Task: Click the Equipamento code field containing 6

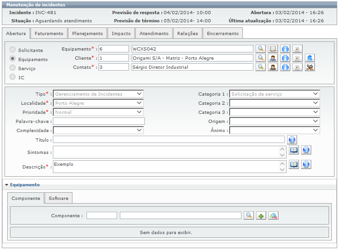Action: coord(114,49)
